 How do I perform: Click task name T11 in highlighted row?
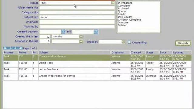pos(21,56)
